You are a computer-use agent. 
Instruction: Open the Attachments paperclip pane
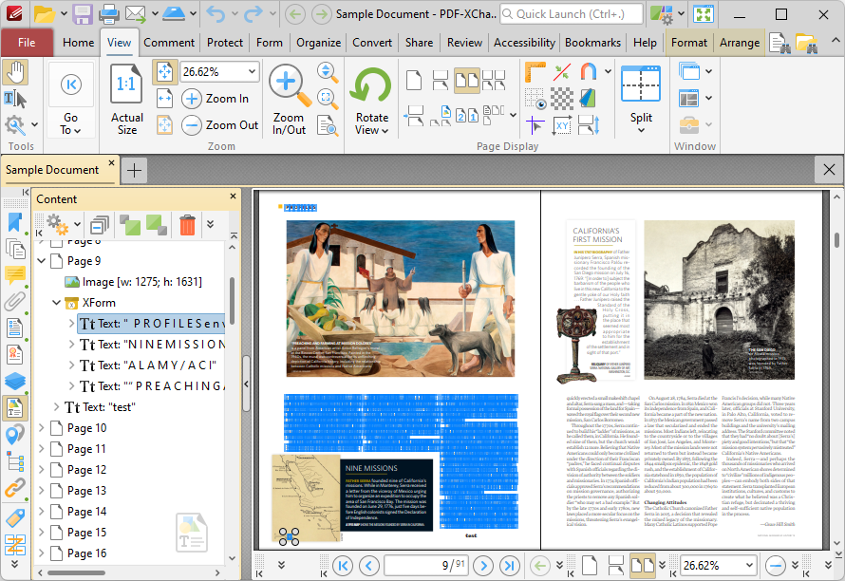[x=14, y=301]
